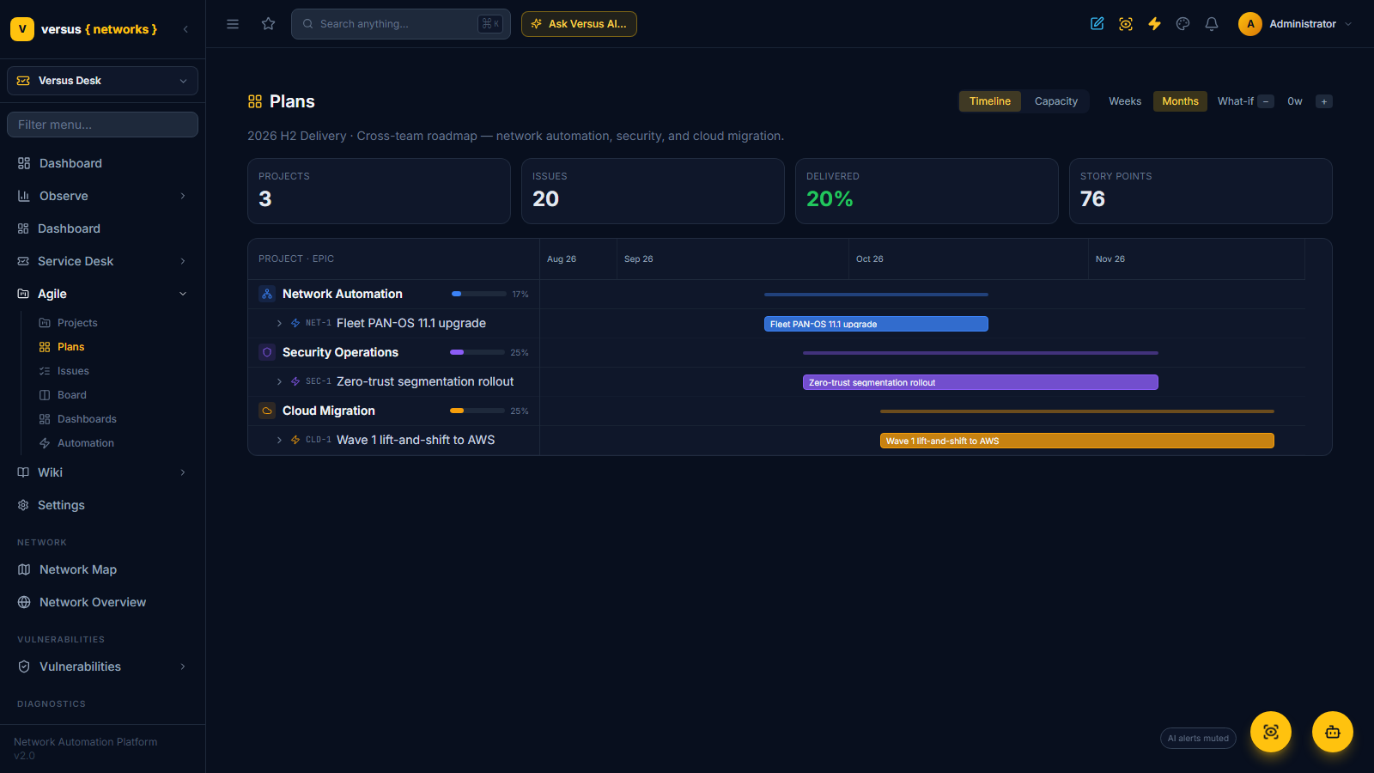Expand the Observe menu section
Image resolution: width=1374 pixels, height=773 pixels.
tap(102, 196)
